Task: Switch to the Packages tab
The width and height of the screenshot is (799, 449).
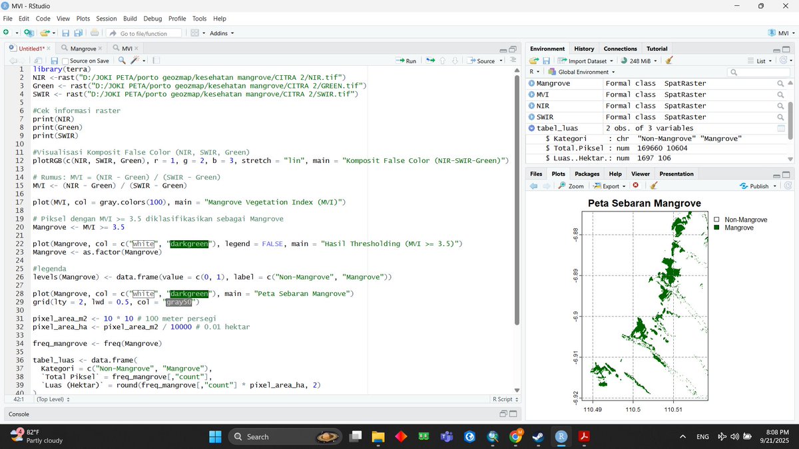Action: tap(586, 174)
